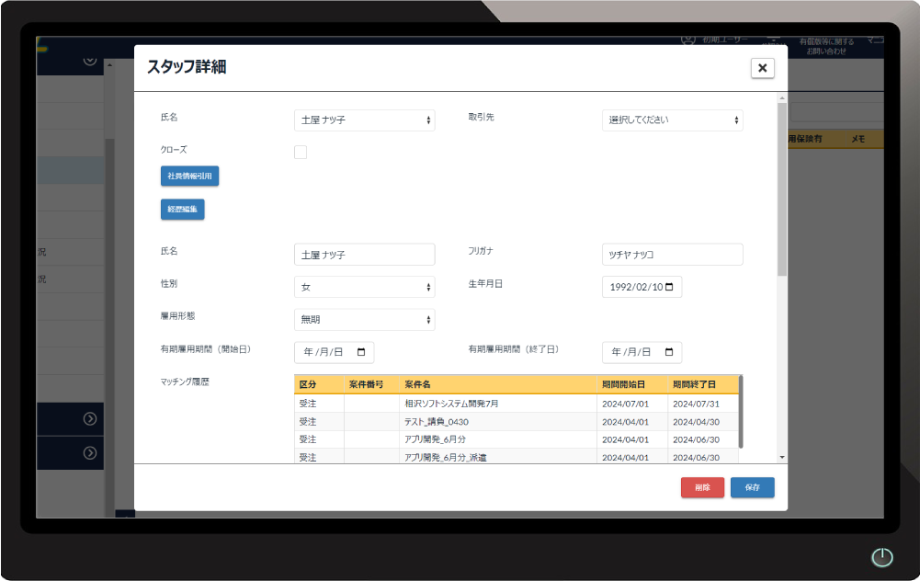The width and height of the screenshot is (920, 581).
Task: Click the power icon at bottom right
Action: pyautogui.click(x=881, y=557)
